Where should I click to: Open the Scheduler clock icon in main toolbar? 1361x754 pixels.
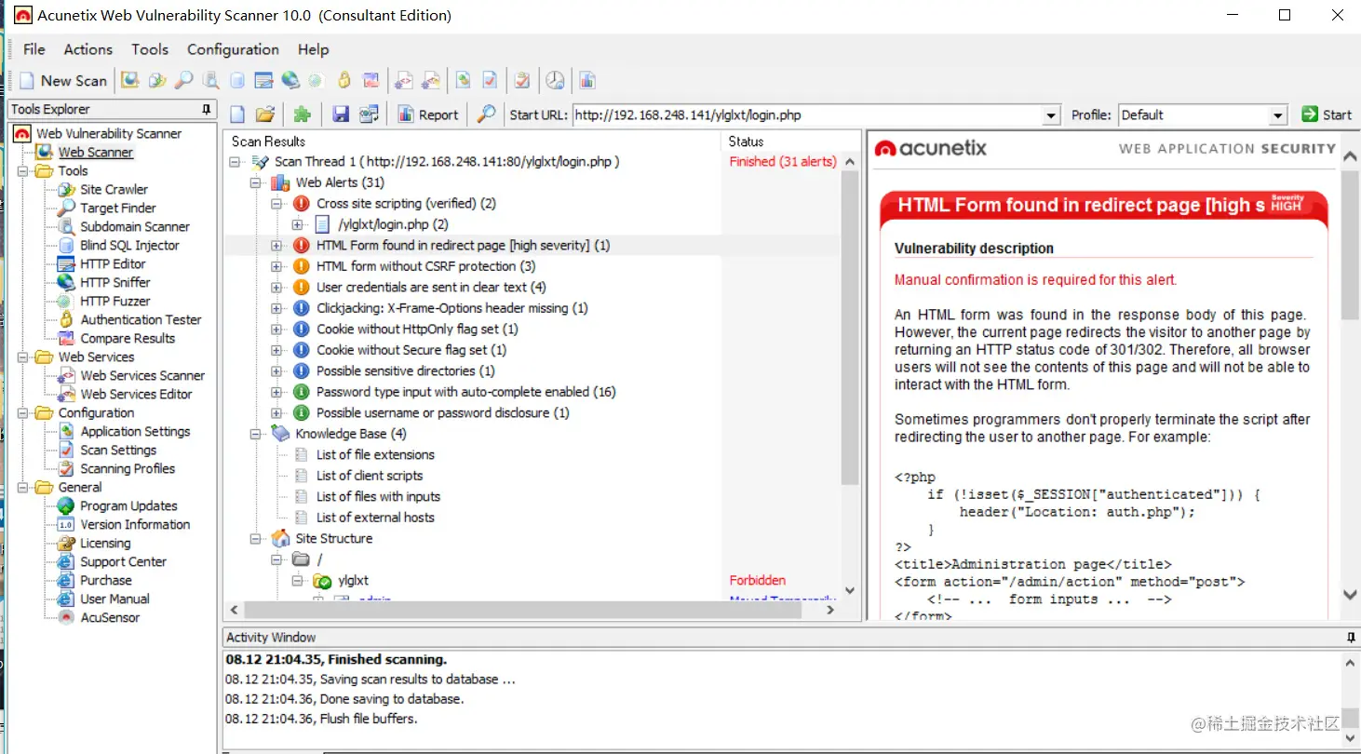[555, 81]
